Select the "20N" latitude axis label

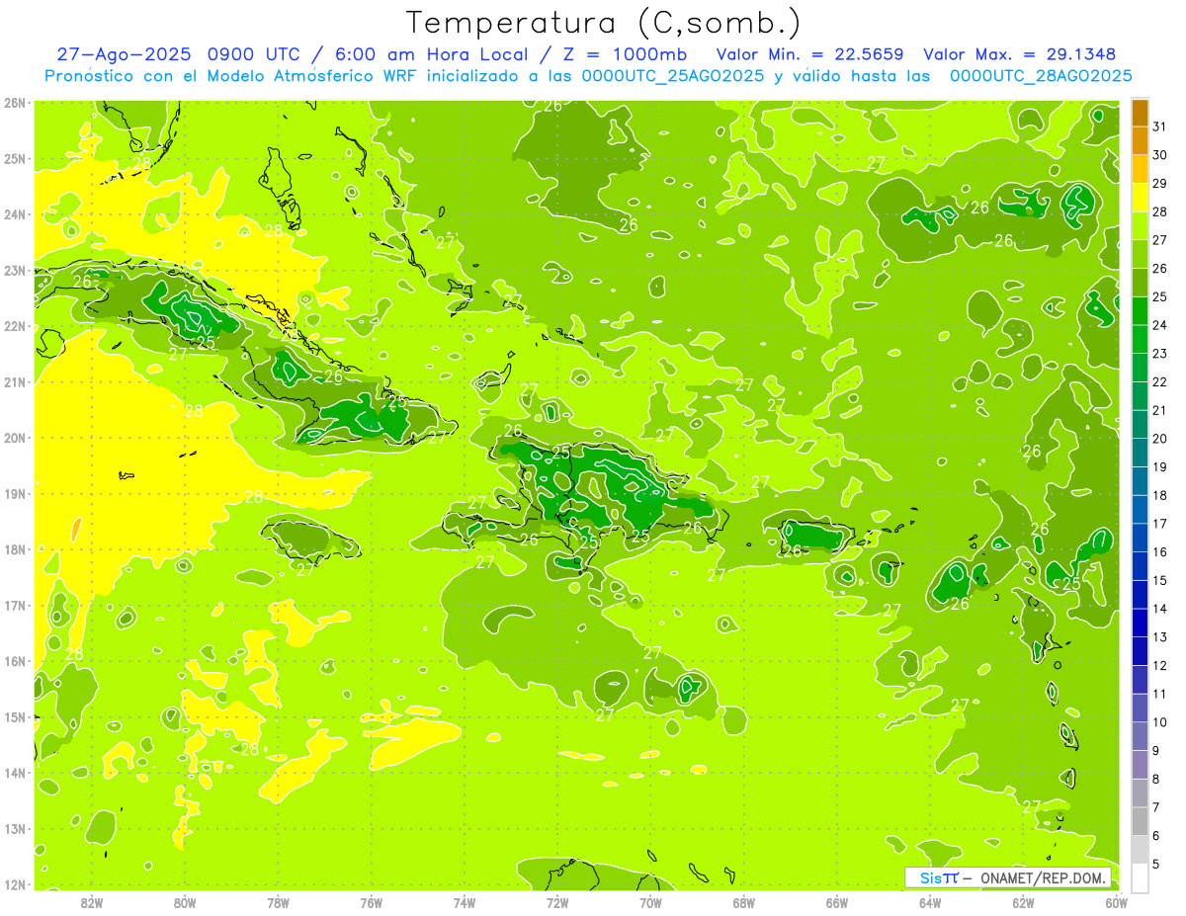(x=15, y=438)
